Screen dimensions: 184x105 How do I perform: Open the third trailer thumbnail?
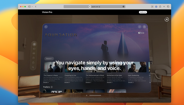pyautogui.click(x=95, y=91)
